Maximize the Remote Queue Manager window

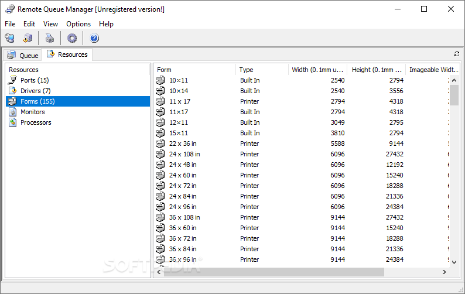tap(424, 9)
